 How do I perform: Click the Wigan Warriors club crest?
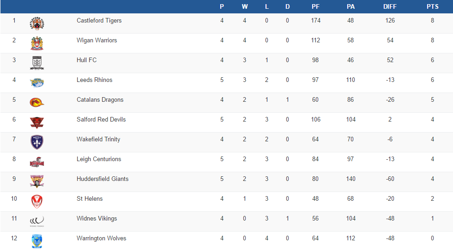pyautogui.click(x=37, y=43)
